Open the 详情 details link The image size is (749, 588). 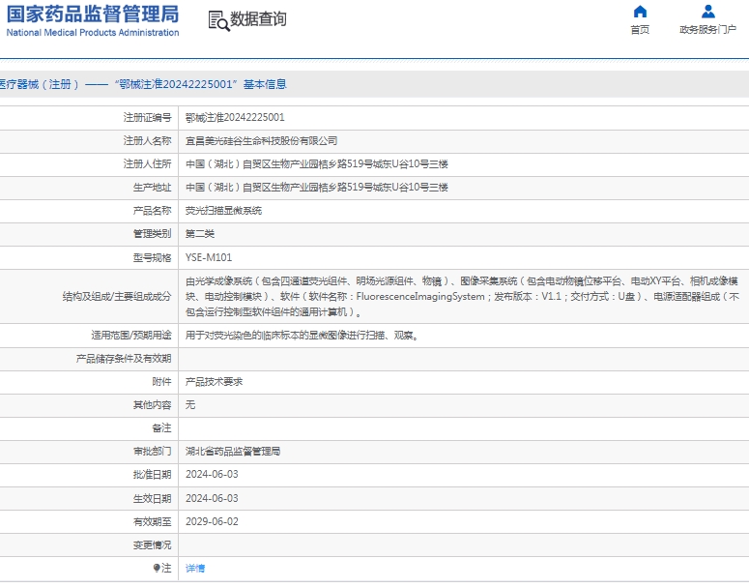(195, 568)
